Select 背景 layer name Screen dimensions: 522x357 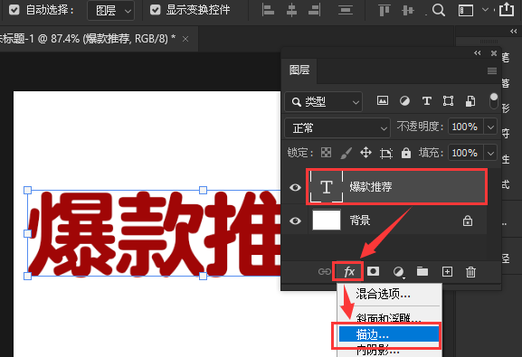(360, 221)
